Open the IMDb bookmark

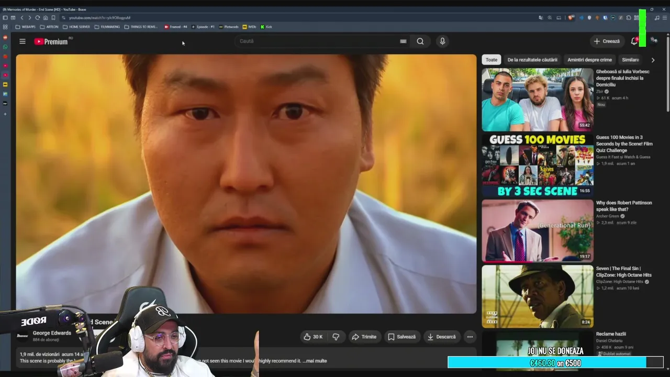coord(250,27)
